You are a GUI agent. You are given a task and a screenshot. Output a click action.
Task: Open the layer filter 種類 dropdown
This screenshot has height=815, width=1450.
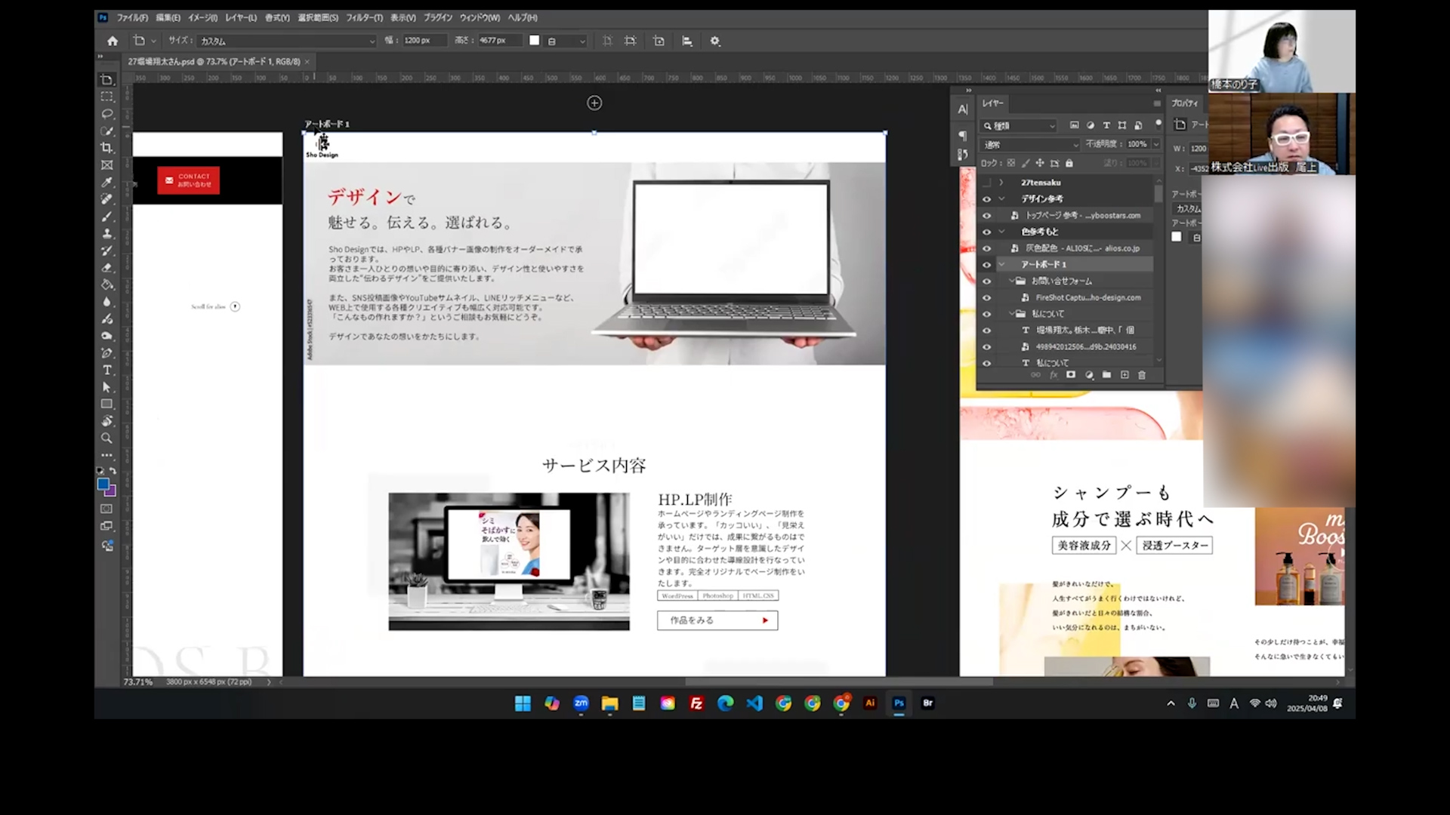(x=1020, y=125)
